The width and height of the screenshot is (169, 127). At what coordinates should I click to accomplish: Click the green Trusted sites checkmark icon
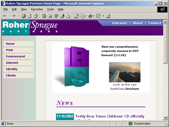[x=130, y=124]
